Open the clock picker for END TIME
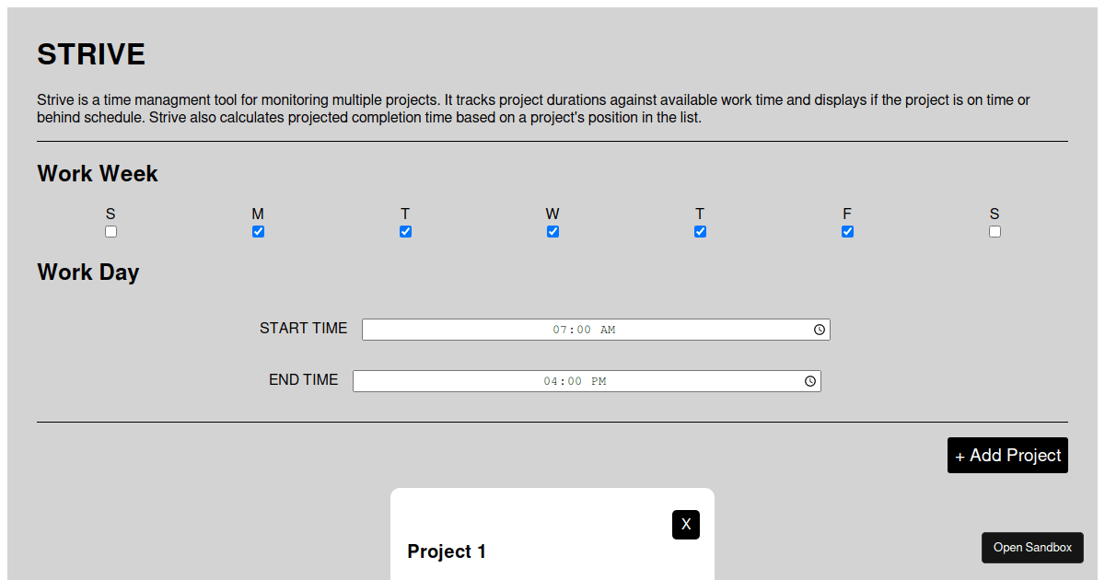Screen dimensions: 1105x580 click(x=808, y=380)
